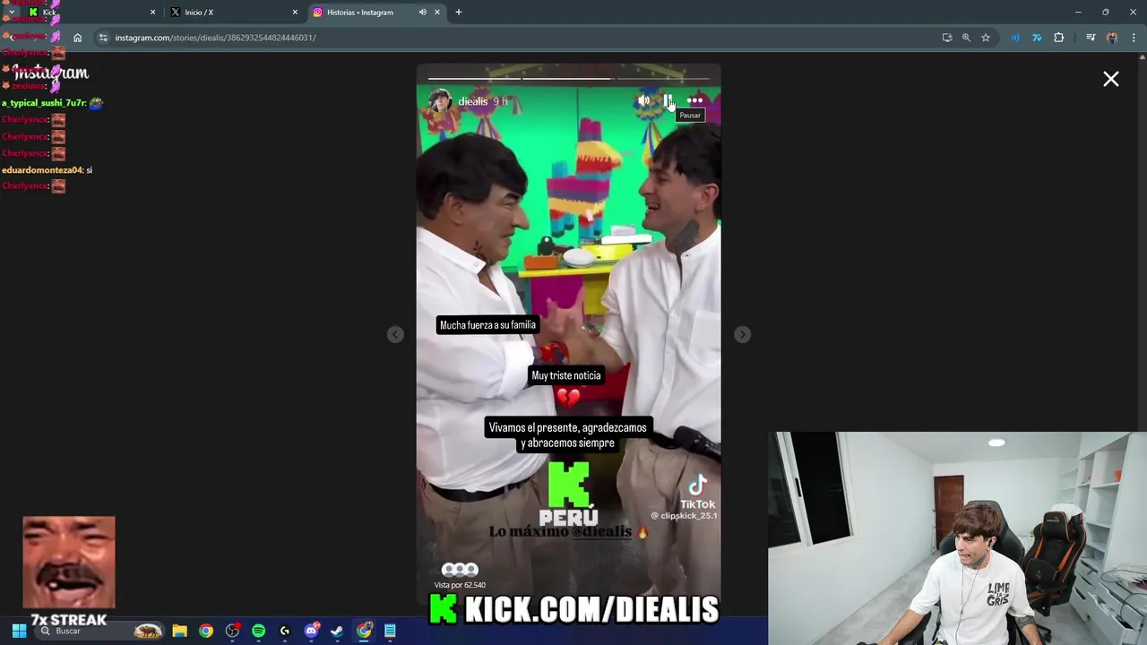Open the site information icon

pos(103,38)
